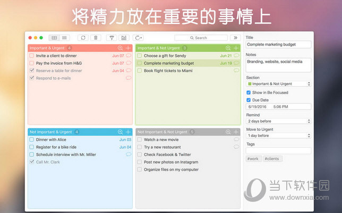Check off Invite a client to dinner
The image size is (342, 213).
pyautogui.click(x=32, y=56)
